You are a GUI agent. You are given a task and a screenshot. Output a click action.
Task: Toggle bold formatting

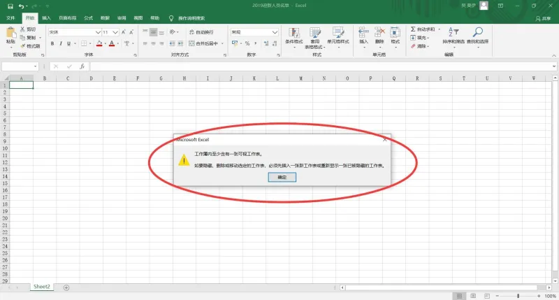coord(52,43)
